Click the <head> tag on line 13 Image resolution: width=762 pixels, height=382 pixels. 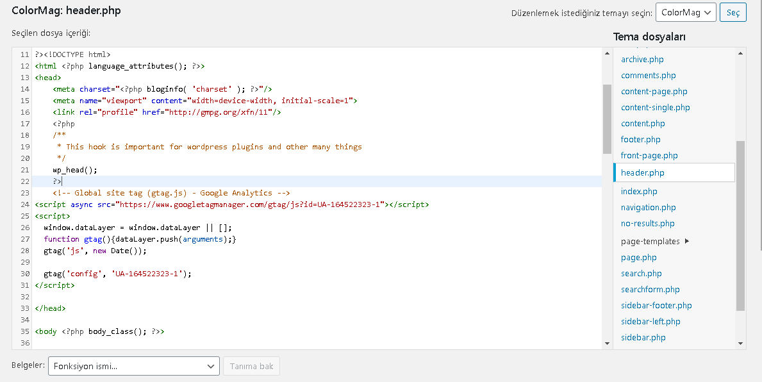tap(47, 78)
